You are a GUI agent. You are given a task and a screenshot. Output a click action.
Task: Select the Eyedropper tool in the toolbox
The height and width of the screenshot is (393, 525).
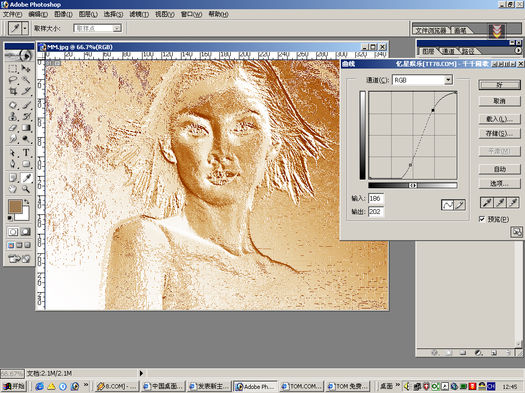(x=26, y=178)
